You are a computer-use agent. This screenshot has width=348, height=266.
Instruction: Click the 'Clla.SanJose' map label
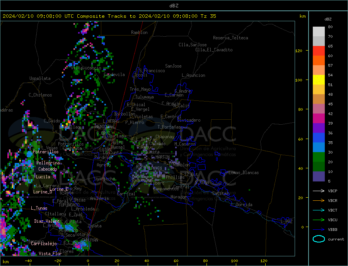(193, 45)
